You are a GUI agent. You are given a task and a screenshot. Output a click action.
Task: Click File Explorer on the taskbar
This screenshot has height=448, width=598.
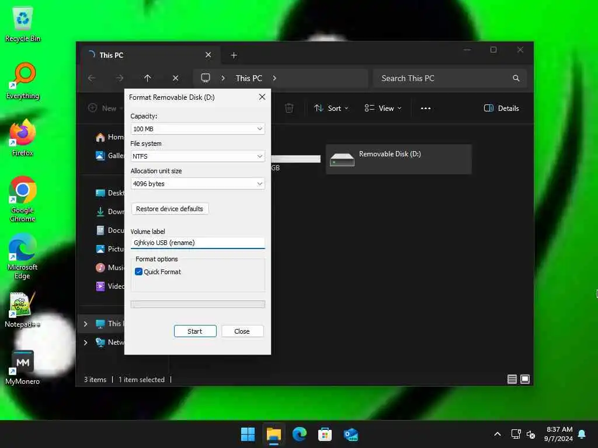(273, 434)
